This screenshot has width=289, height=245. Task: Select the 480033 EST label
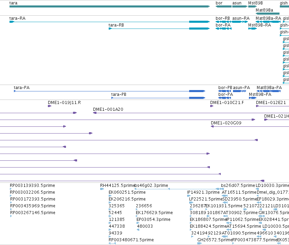coord(145,226)
